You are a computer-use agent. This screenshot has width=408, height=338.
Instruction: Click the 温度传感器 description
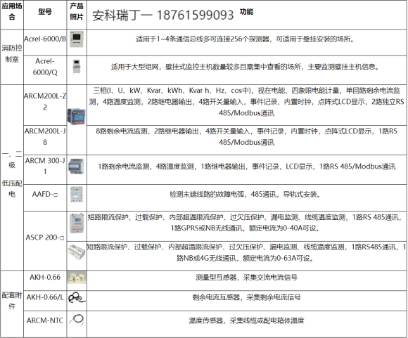(x=246, y=320)
